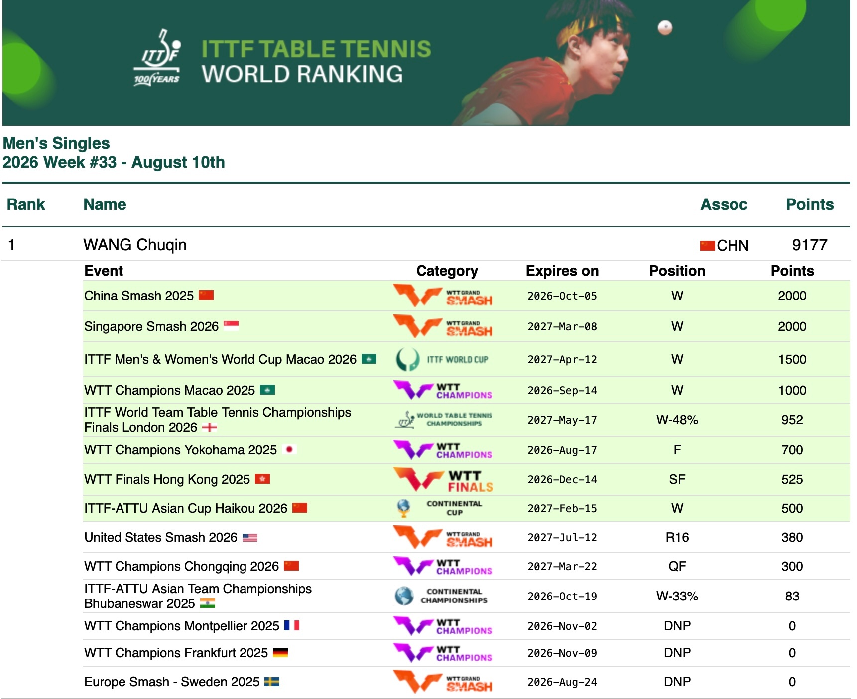
Task: Select player name WANG Chuqin
Action: (x=135, y=245)
